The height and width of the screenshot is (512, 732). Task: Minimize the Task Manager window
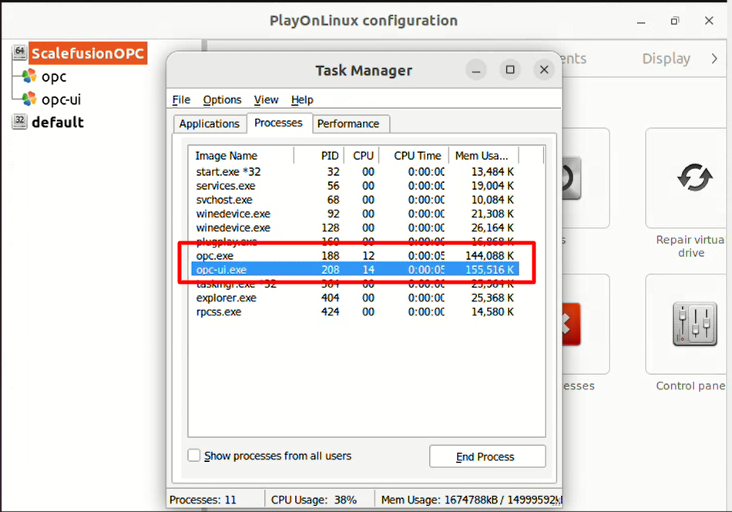pos(476,70)
